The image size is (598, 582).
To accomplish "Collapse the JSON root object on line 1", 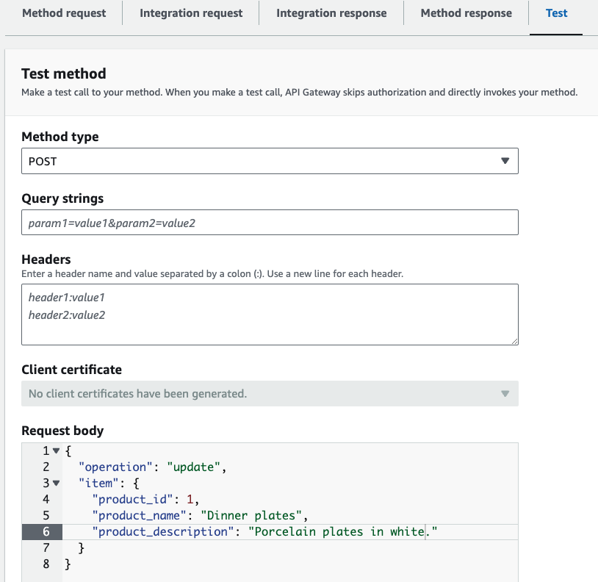I will [x=56, y=451].
